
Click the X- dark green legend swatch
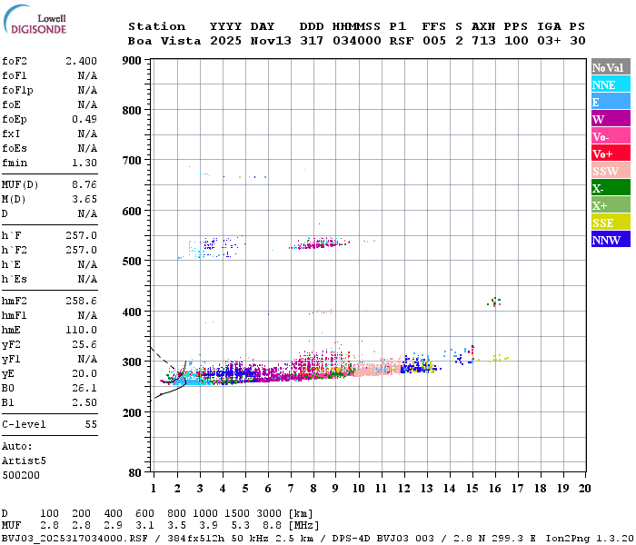(x=611, y=188)
